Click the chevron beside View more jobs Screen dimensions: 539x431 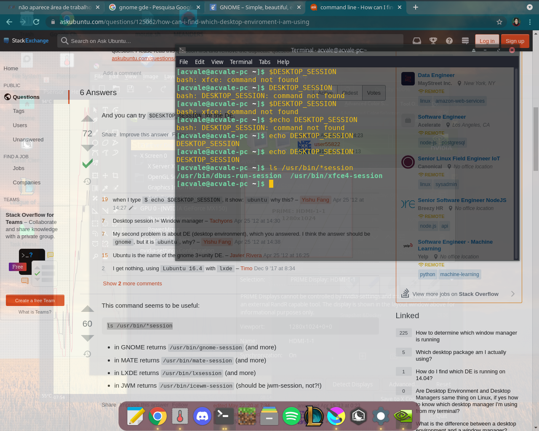click(x=512, y=294)
